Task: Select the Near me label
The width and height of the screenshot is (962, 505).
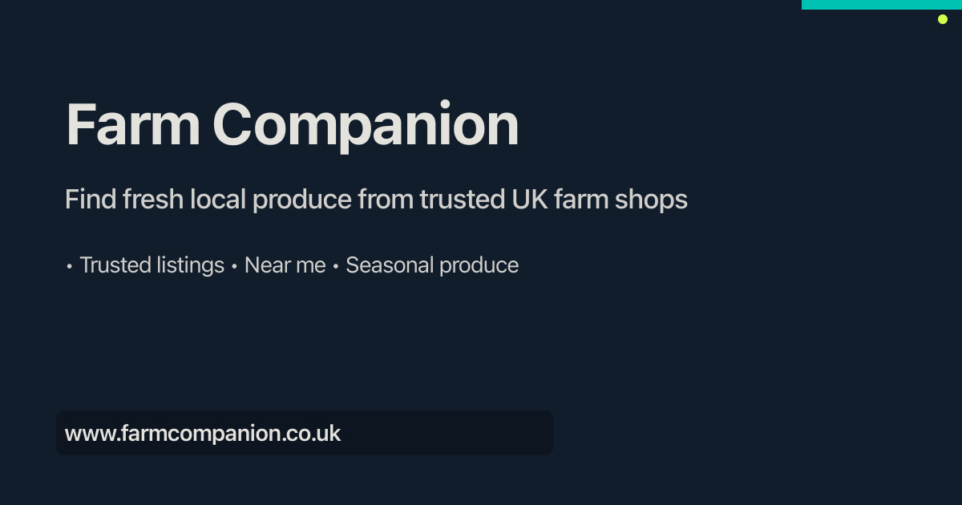Action: point(285,265)
